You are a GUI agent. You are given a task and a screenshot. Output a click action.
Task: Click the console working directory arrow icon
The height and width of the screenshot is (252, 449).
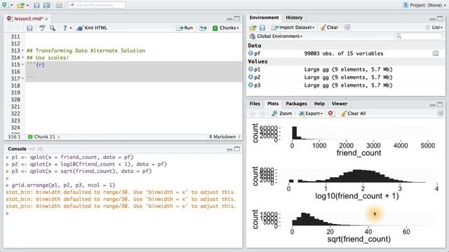pyautogui.click(x=41, y=149)
